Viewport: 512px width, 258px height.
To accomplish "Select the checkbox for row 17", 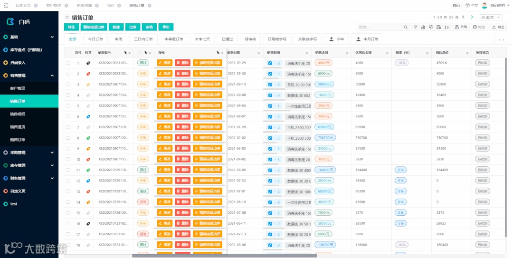I will click(x=68, y=234).
